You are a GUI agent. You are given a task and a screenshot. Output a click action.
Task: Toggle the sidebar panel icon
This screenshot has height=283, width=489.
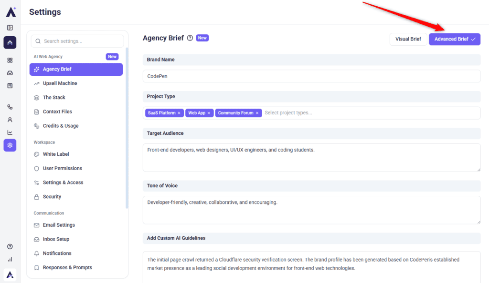point(10,28)
